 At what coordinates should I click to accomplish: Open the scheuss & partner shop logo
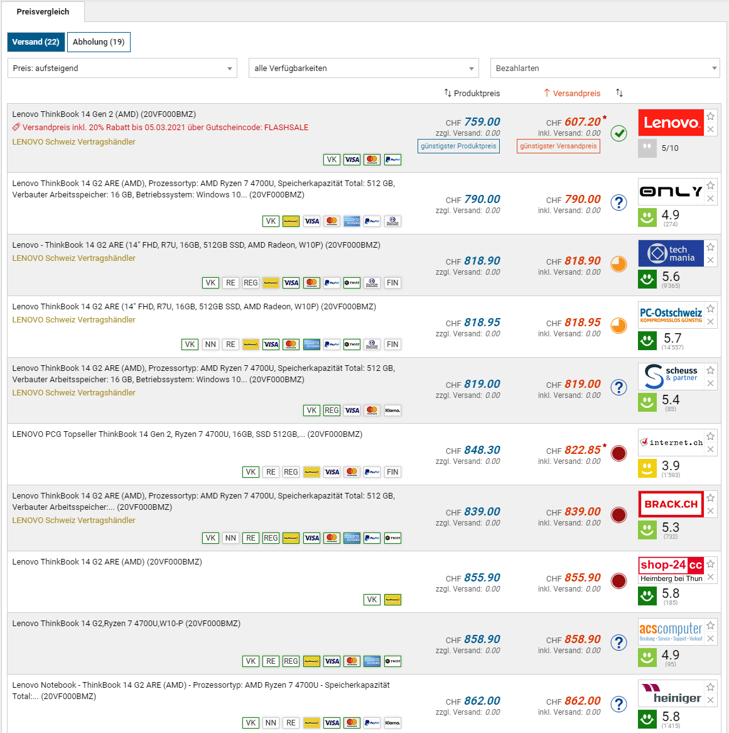point(671,377)
